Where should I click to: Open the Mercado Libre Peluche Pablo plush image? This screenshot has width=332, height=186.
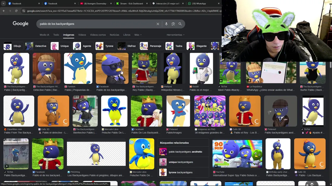[x=114, y=111]
